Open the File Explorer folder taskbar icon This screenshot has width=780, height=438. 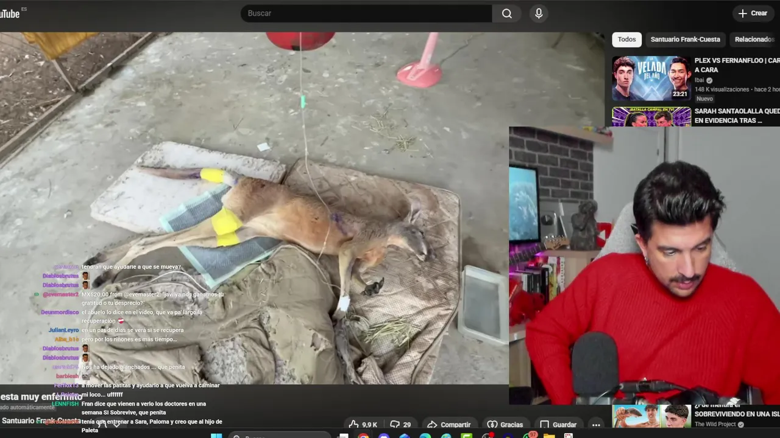tap(549, 436)
